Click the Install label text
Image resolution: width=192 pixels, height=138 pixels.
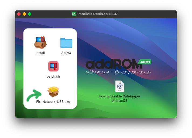pyautogui.click(x=40, y=53)
